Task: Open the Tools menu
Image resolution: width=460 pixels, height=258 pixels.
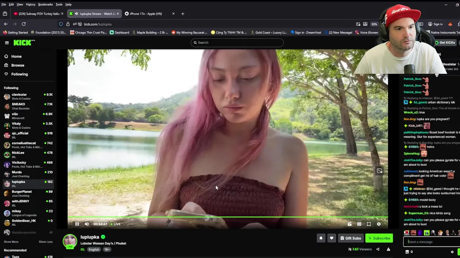Action: click(x=59, y=4)
